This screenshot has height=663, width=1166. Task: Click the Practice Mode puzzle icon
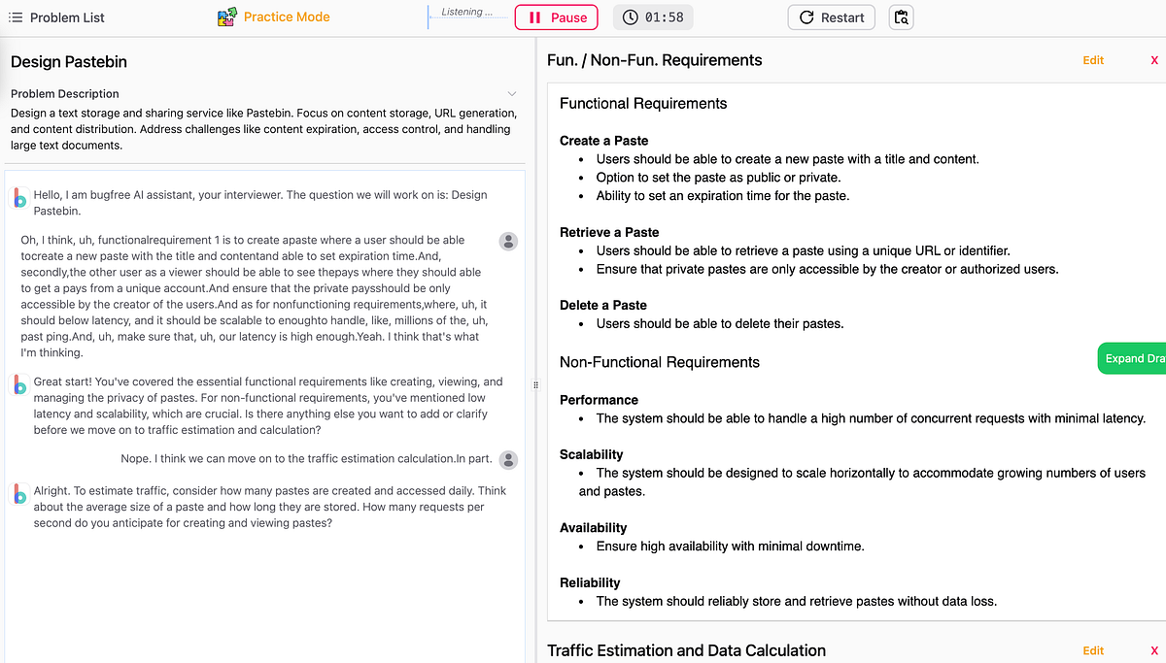click(x=225, y=17)
